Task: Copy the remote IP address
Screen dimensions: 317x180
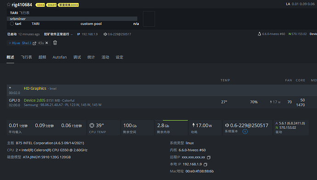Action: click(x=209, y=157)
